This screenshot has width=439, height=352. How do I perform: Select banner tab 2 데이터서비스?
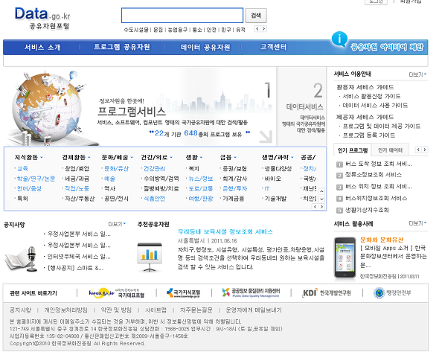click(302, 106)
